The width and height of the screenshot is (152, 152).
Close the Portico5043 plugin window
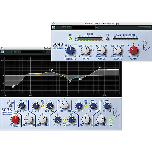(x=54, y=23)
